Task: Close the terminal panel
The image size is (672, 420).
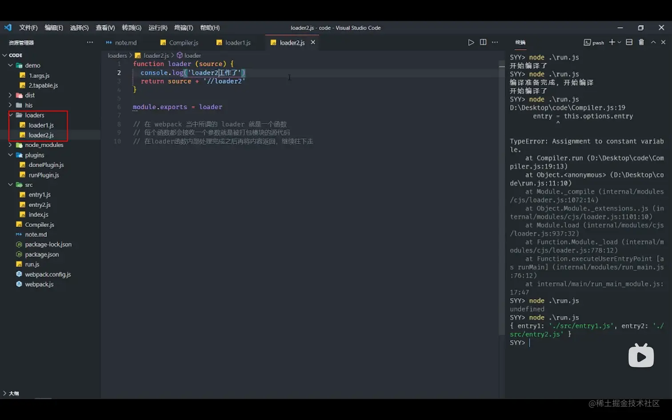Action: pos(663,42)
